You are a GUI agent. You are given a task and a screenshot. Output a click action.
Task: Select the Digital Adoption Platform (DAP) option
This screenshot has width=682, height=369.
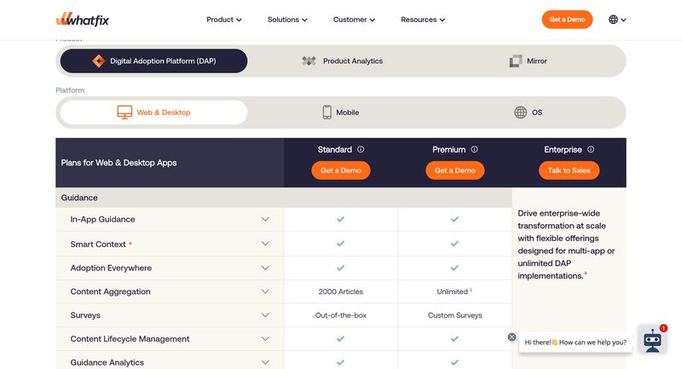tap(153, 61)
